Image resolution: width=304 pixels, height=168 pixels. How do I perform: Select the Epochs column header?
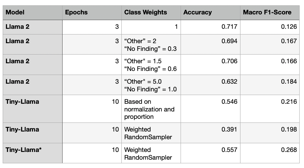click(x=76, y=12)
